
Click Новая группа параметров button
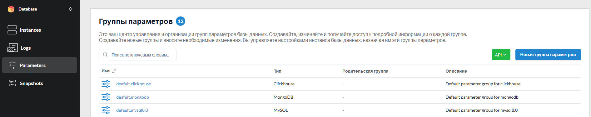[548, 55]
